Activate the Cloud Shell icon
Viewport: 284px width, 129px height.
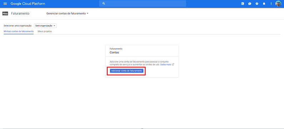point(243,4)
